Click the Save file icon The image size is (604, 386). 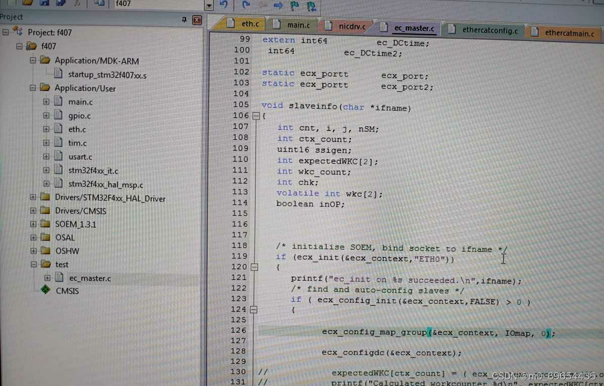tap(44, 4)
